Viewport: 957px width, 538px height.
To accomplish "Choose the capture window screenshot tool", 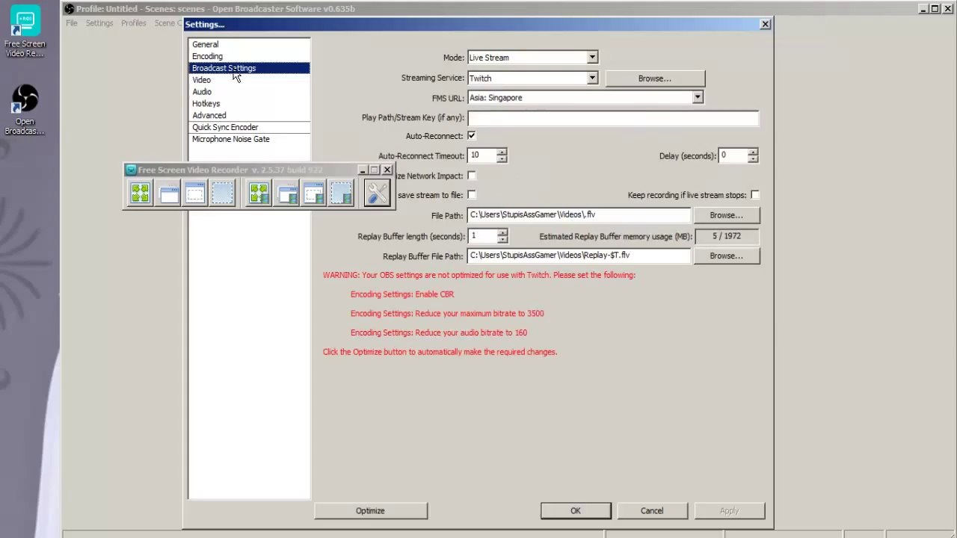I will pyautogui.click(x=169, y=194).
